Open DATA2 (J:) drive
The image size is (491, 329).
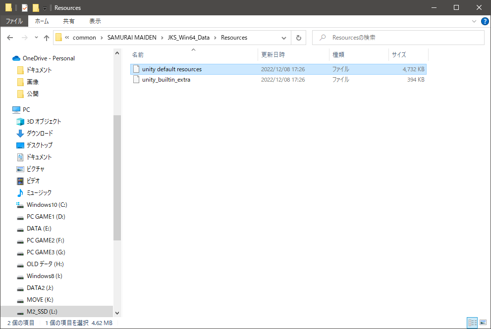point(40,288)
